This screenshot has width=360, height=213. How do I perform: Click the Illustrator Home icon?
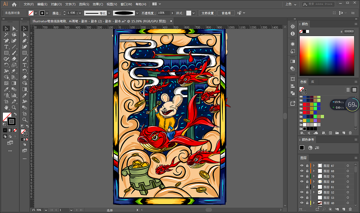click(14, 4)
